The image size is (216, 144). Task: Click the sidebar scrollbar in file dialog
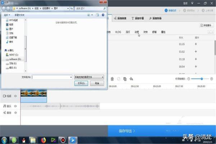coord(25,49)
